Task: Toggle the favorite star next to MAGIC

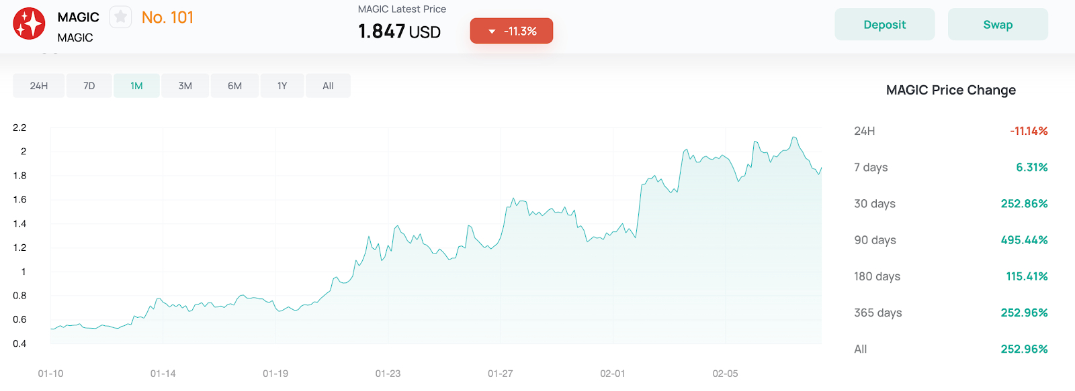Action: pyautogui.click(x=120, y=17)
